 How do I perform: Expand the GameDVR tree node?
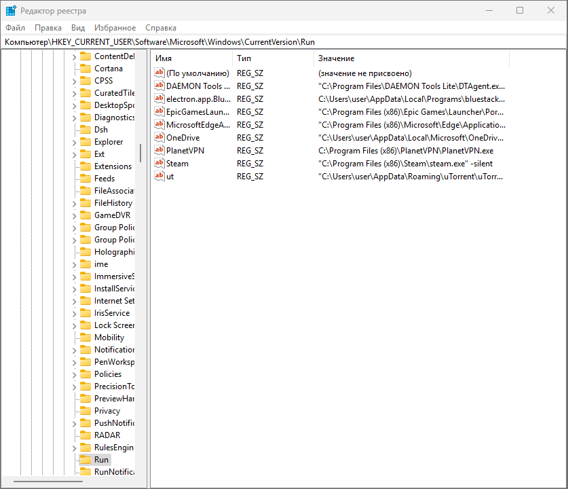coord(74,216)
